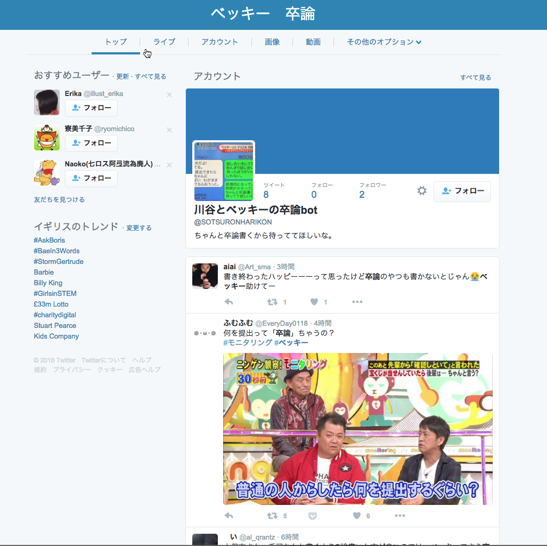Open ふむふむ's emoticon avatar
The height and width of the screenshot is (546, 547).
click(205, 333)
